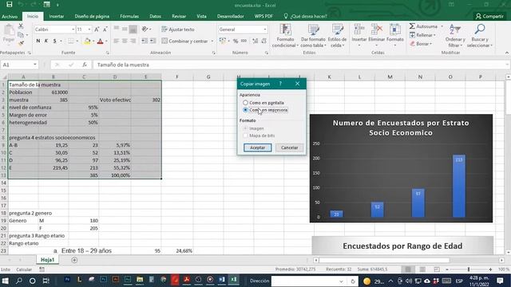Click the fill color bucket icon
Viewport: 511px width, 287px height.
pos(87,41)
